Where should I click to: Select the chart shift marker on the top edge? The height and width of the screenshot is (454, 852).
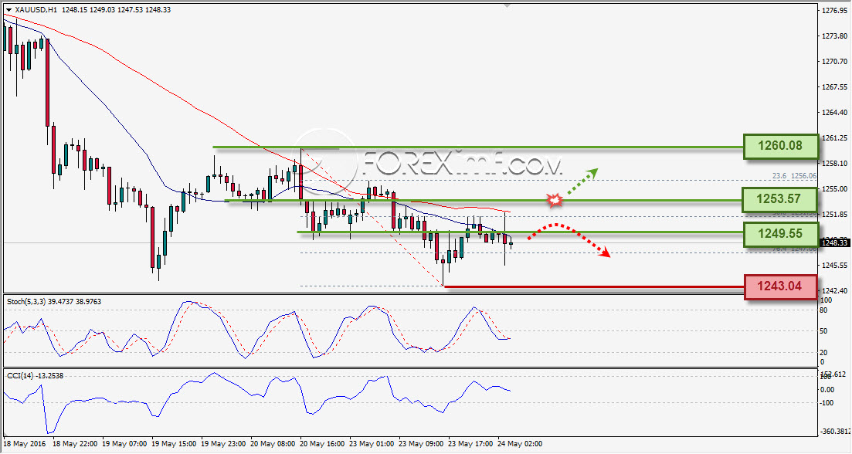tap(507, 6)
